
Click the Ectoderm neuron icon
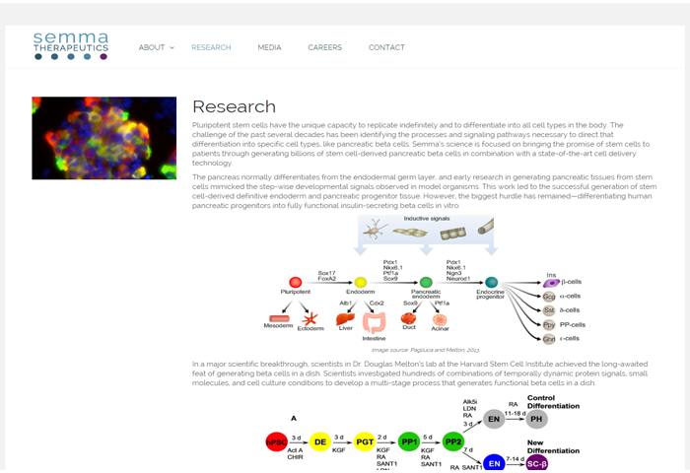310,318
